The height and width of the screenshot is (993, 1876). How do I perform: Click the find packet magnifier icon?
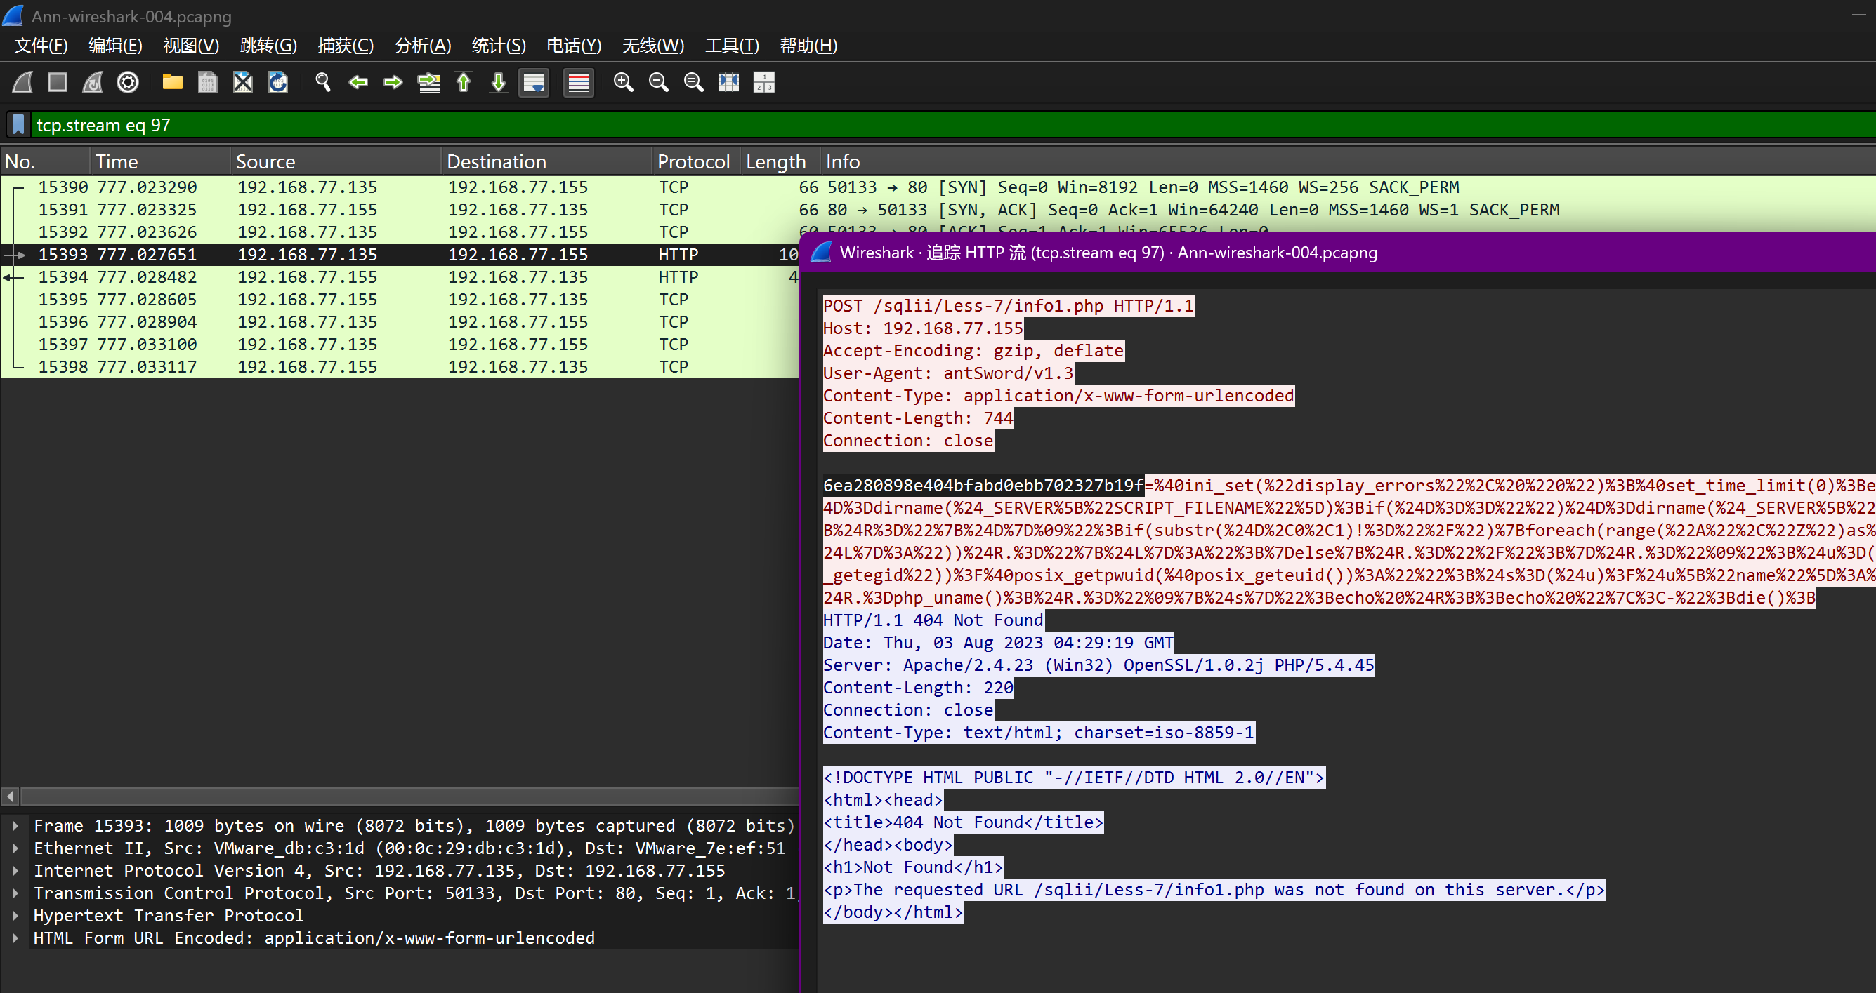(322, 82)
